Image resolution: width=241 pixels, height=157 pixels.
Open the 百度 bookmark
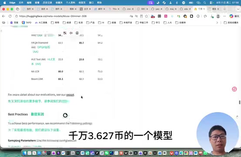(x=14, y=23)
